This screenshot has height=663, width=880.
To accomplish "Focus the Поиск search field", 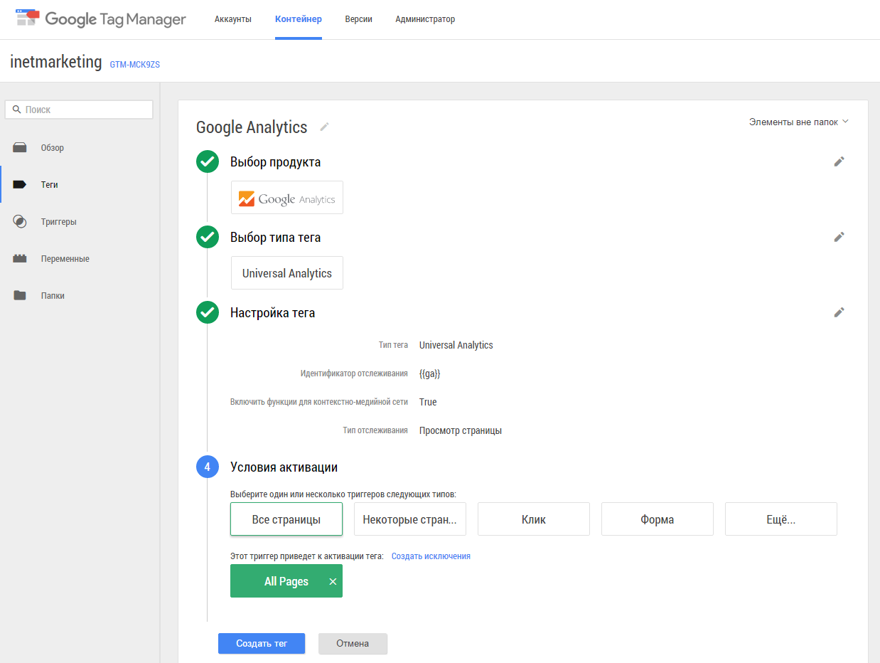I will point(79,110).
